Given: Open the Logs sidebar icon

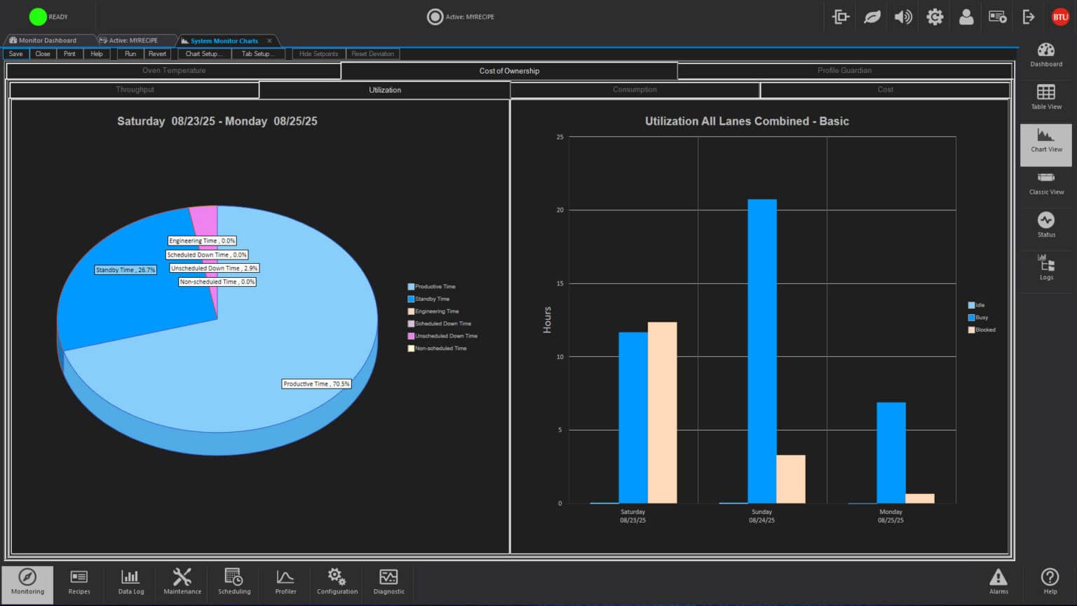Looking at the screenshot, I should pos(1045,267).
